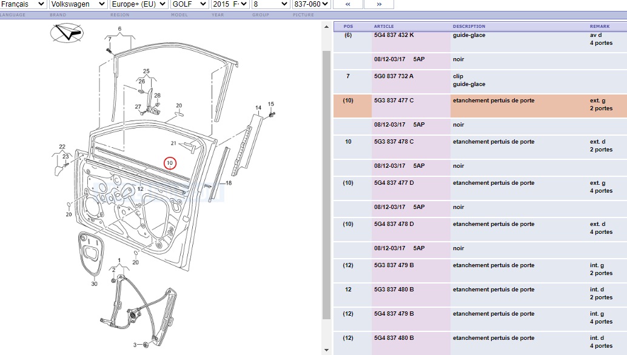Click the parts list scroll up arrow
The width and height of the screenshot is (627, 355).
pos(326,27)
